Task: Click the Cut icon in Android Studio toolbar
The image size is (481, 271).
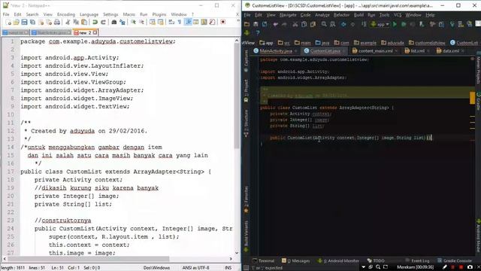Action: click(295, 24)
